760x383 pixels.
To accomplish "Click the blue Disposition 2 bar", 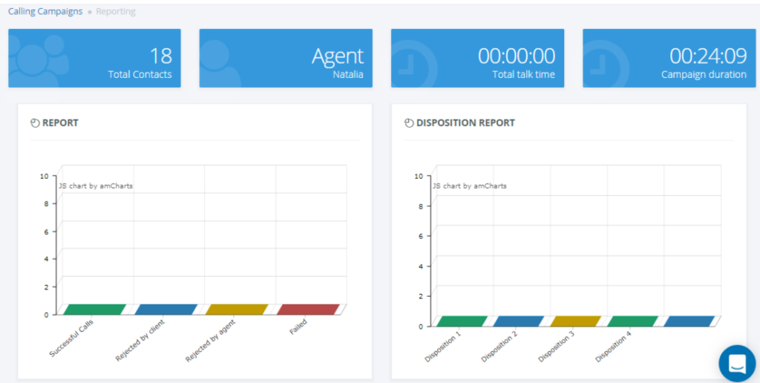I will tap(519, 321).
